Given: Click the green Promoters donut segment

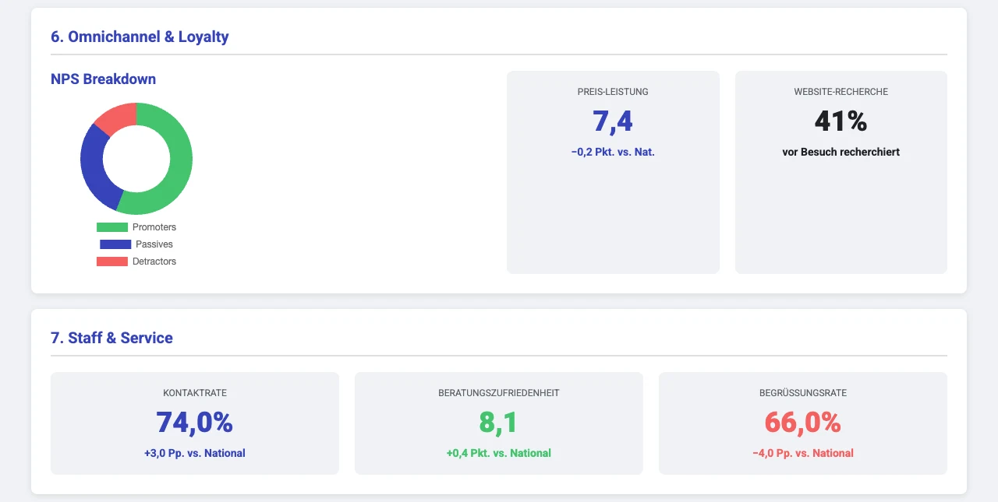Looking at the screenshot, I should 179,167.
